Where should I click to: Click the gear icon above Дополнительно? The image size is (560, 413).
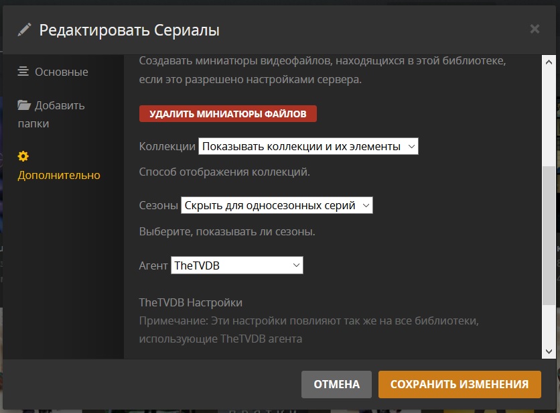click(x=23, y=156)
